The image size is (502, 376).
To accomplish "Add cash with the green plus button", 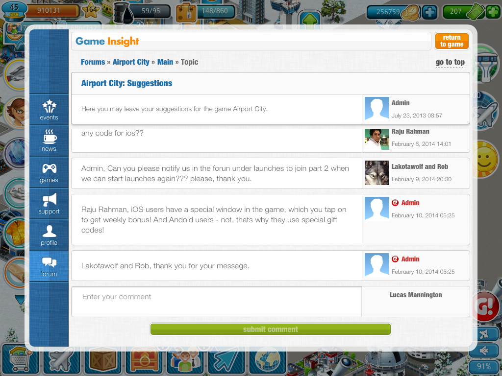I will pos(493,12).
